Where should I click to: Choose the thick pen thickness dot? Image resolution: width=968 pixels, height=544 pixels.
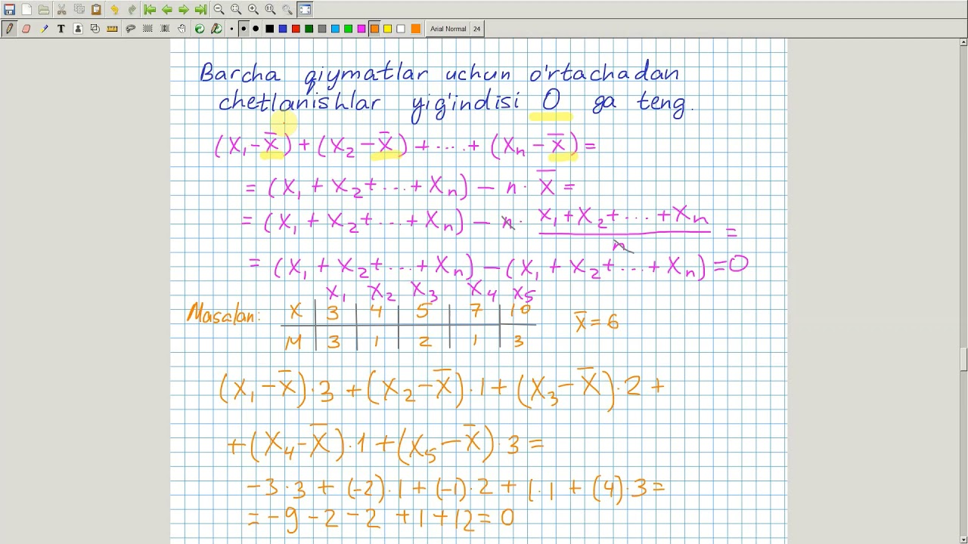tap(256, 29)
